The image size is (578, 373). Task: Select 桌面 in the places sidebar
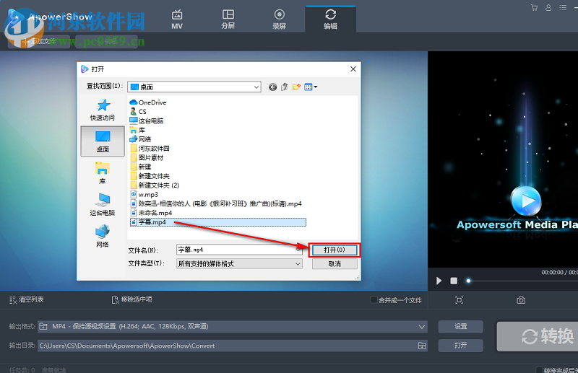coord(103,141)
